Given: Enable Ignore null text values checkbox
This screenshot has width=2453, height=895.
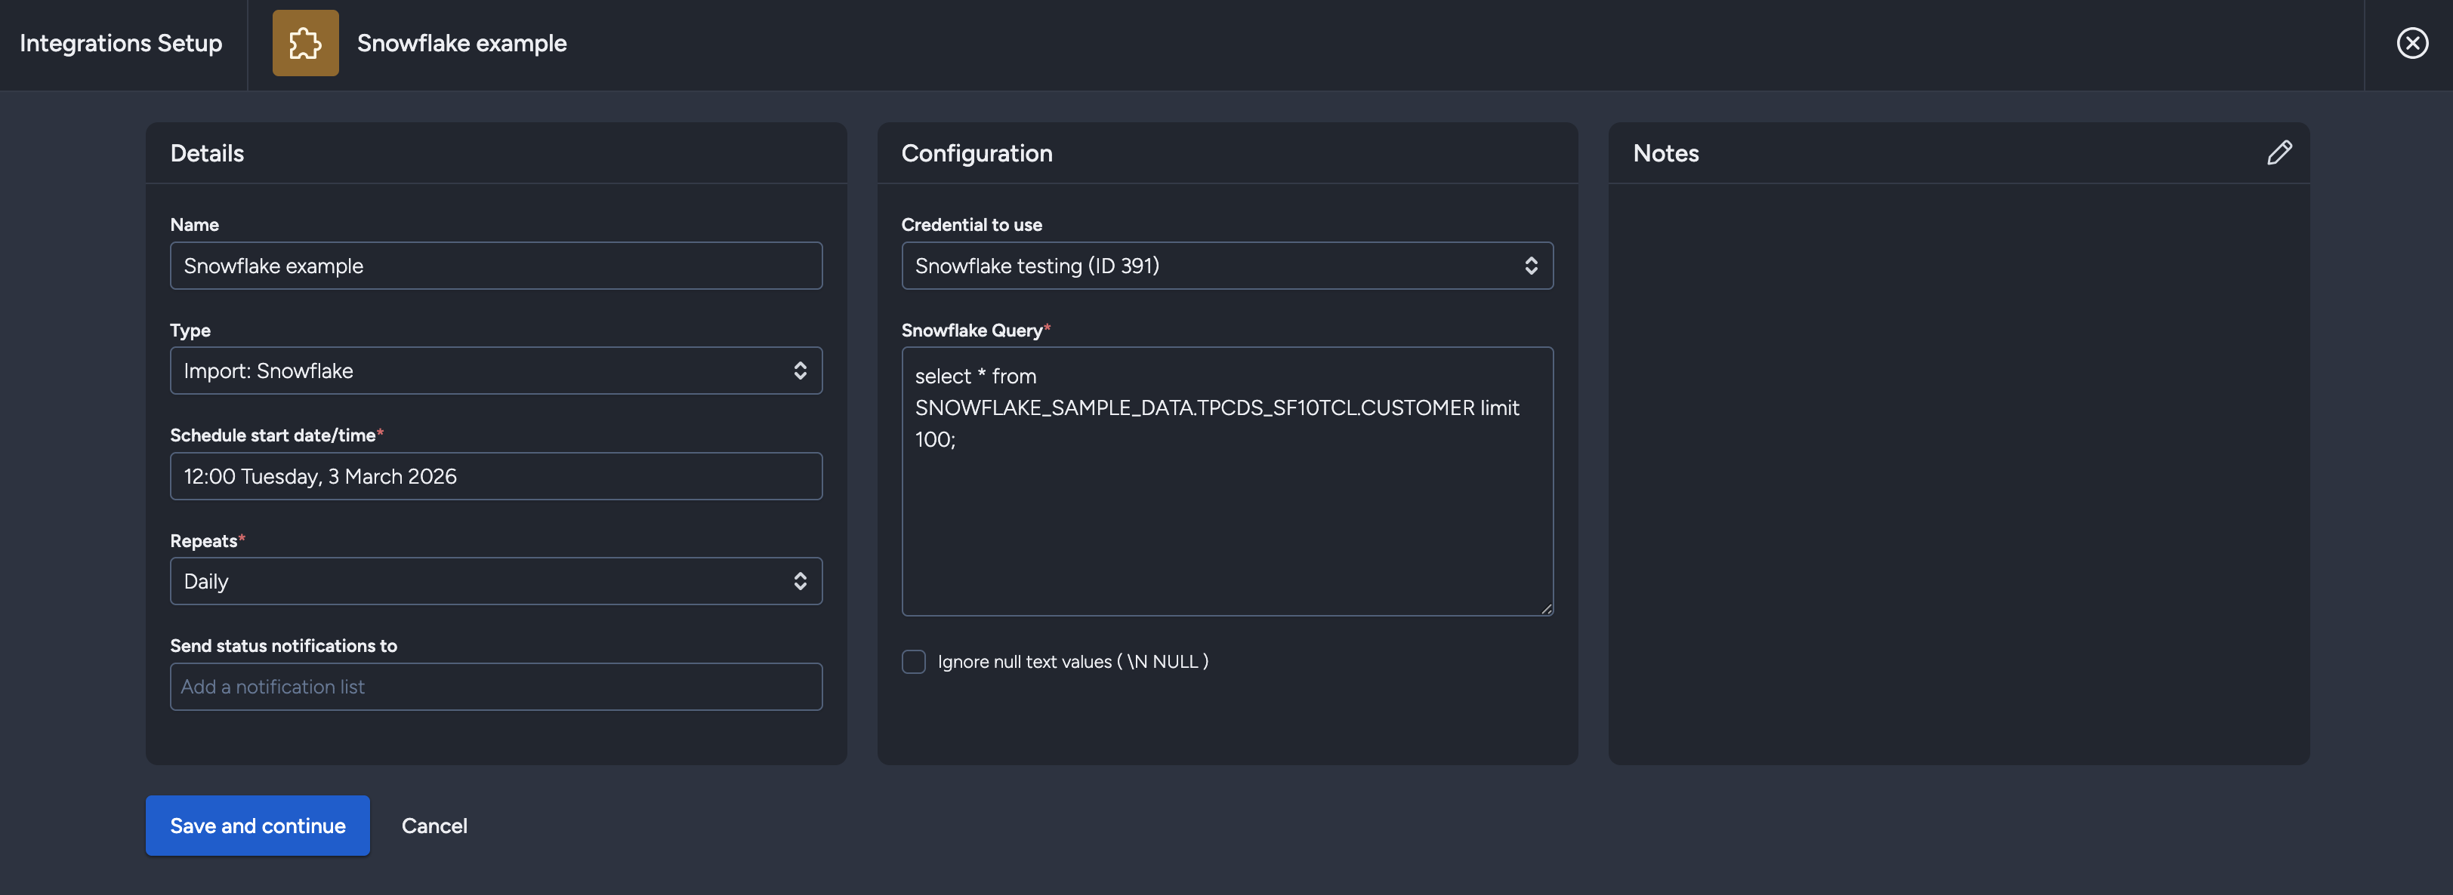Looking at the screenshot, I should coord(913,661).
